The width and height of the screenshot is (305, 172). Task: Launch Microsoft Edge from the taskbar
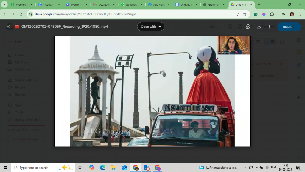click(x=102, y=168)
